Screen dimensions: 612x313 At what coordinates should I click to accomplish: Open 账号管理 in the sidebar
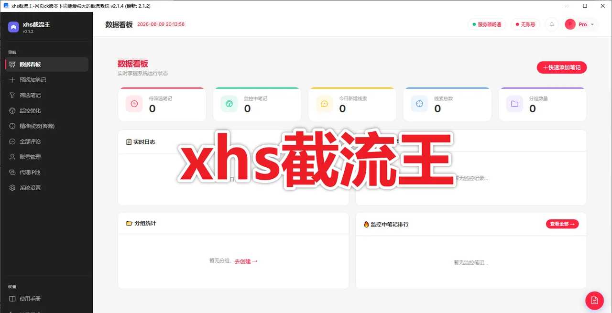tap(46, 157)
